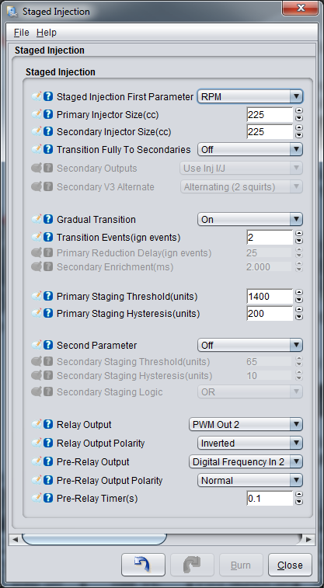Open the Staged Injection First Parameter dropdown
The image size is (324, 588).
pyautogui.click(x=250, y=96)
